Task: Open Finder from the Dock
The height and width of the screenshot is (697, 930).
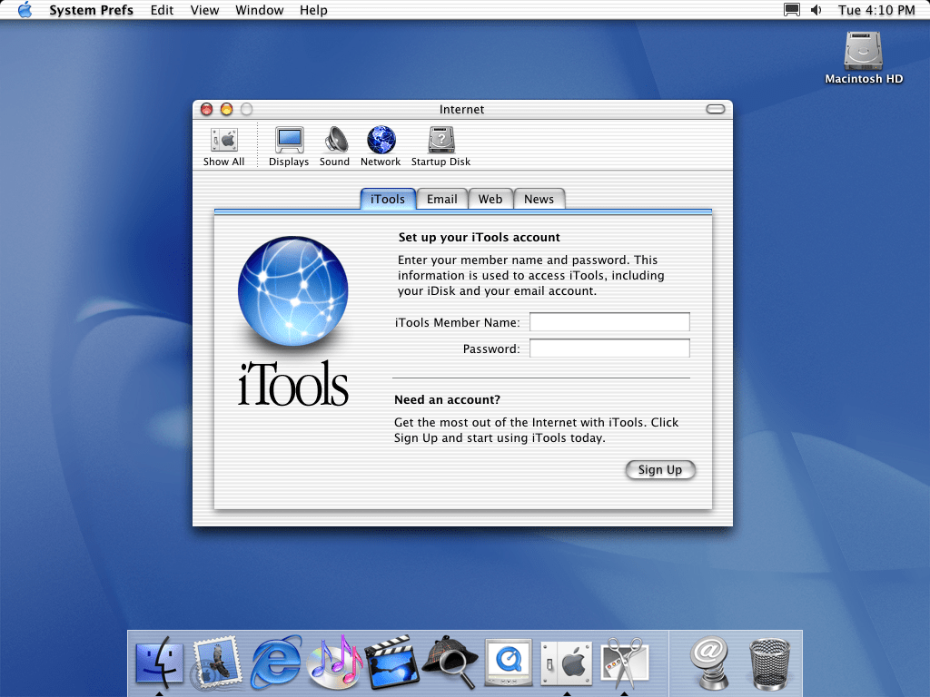Action: tap(159, 662)
